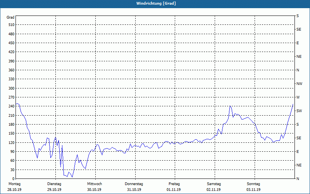310x194 pixels.
Task: Click the 03.11.19 date label
Action: tap(254, 190)
